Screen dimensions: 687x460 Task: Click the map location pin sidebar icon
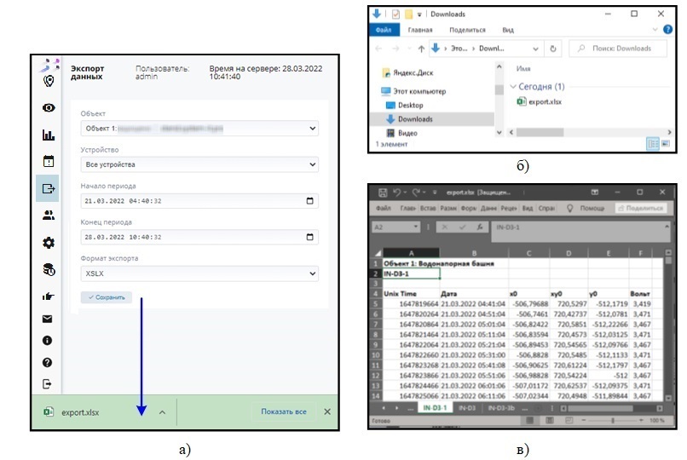[48, 81]
